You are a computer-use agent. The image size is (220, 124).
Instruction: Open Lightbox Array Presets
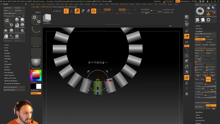tap(206, 34)
